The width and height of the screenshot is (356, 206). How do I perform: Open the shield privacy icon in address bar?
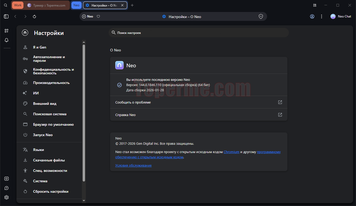click(261, 16)
